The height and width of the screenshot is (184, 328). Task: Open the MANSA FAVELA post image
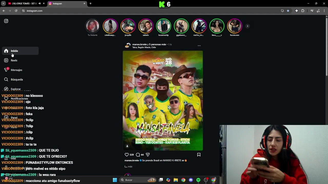click(x=163, y=101)
